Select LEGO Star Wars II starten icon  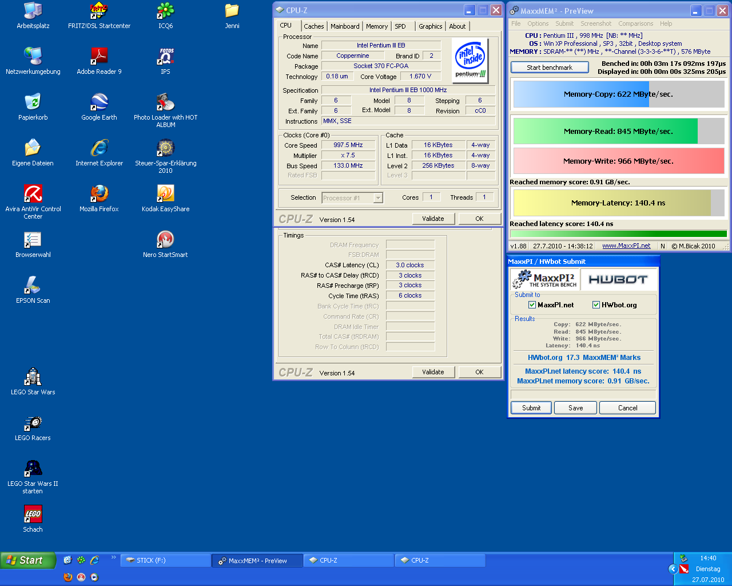point(33,477)
